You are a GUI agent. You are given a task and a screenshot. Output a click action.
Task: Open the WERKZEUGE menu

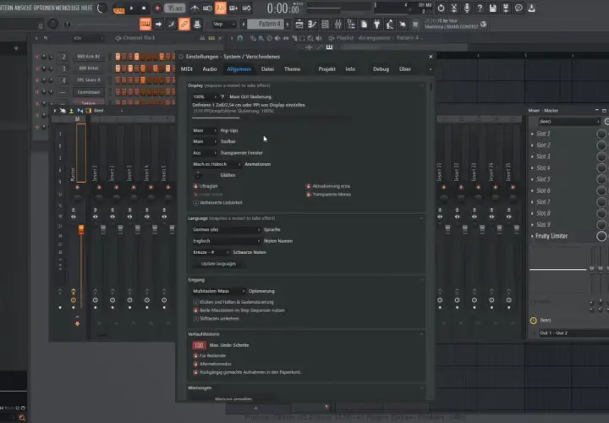68,8
